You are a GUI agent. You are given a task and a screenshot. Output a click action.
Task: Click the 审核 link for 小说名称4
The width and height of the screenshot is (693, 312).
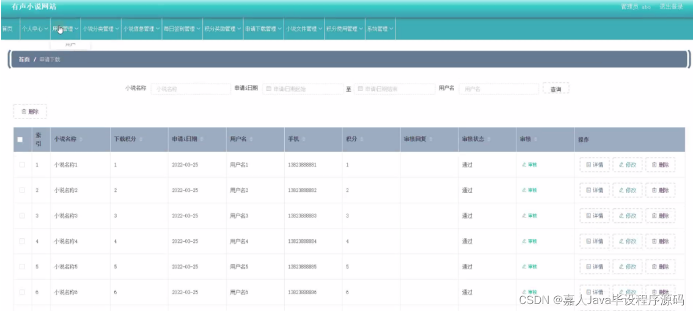coord(529,241)
